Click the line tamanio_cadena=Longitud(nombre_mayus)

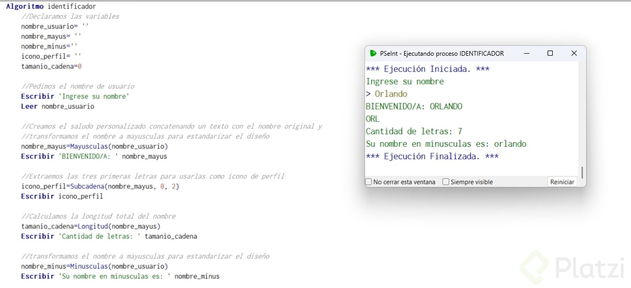pyautogui.click(x=91, y=226)
